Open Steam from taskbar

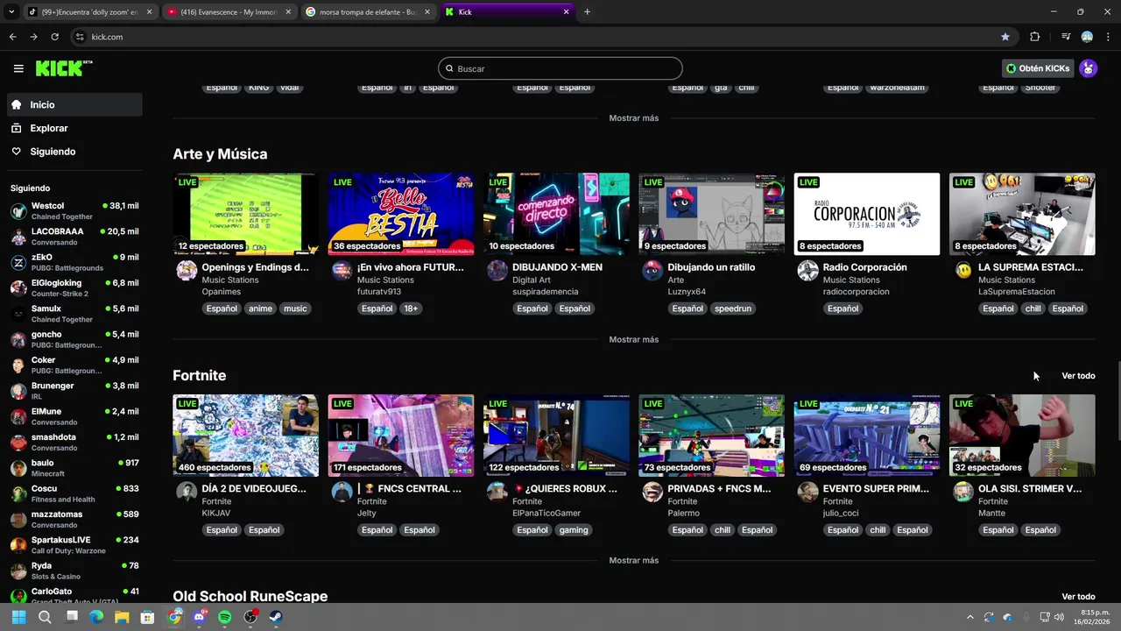pyautogui.click(x=276, y=617)
